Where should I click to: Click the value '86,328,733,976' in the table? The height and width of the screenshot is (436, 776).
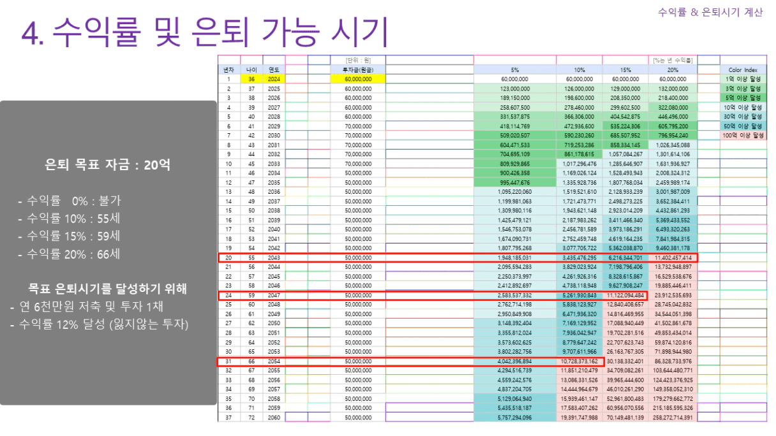point(673,361)
